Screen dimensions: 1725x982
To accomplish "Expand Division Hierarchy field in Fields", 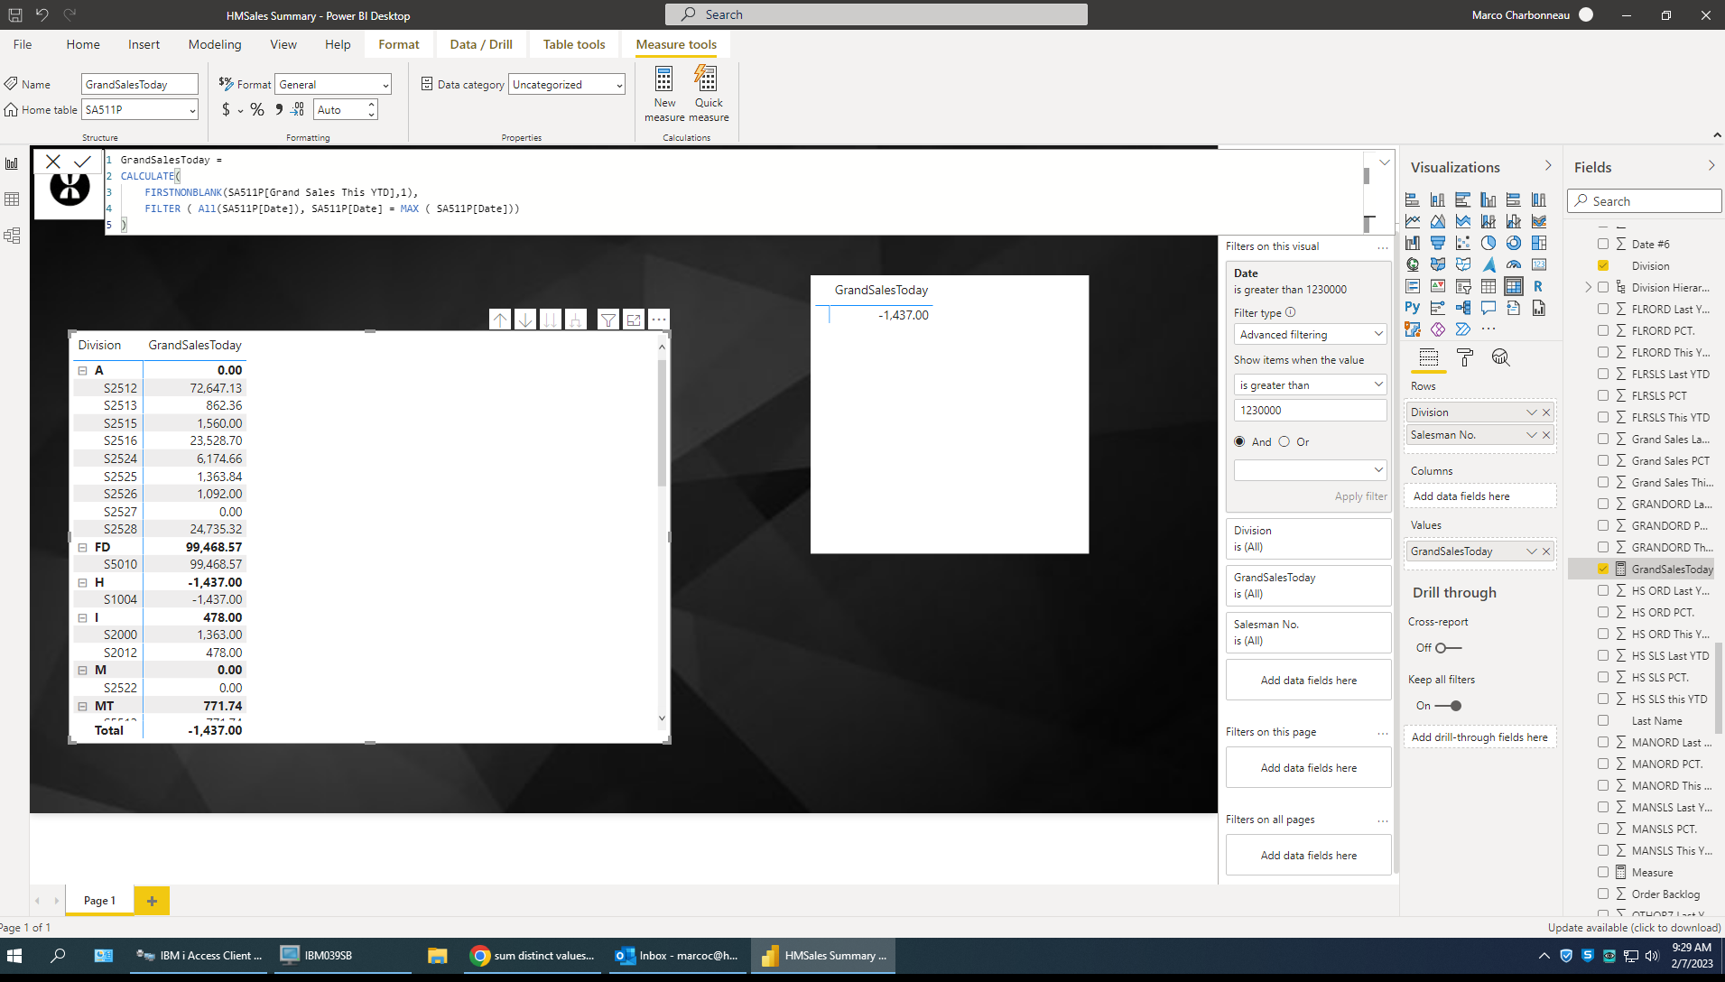I will (1588, 287).
